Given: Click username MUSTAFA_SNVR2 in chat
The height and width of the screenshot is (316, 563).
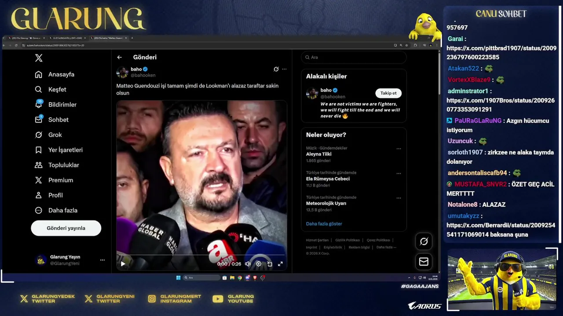Looking at the screenshot, I should 480,184.
